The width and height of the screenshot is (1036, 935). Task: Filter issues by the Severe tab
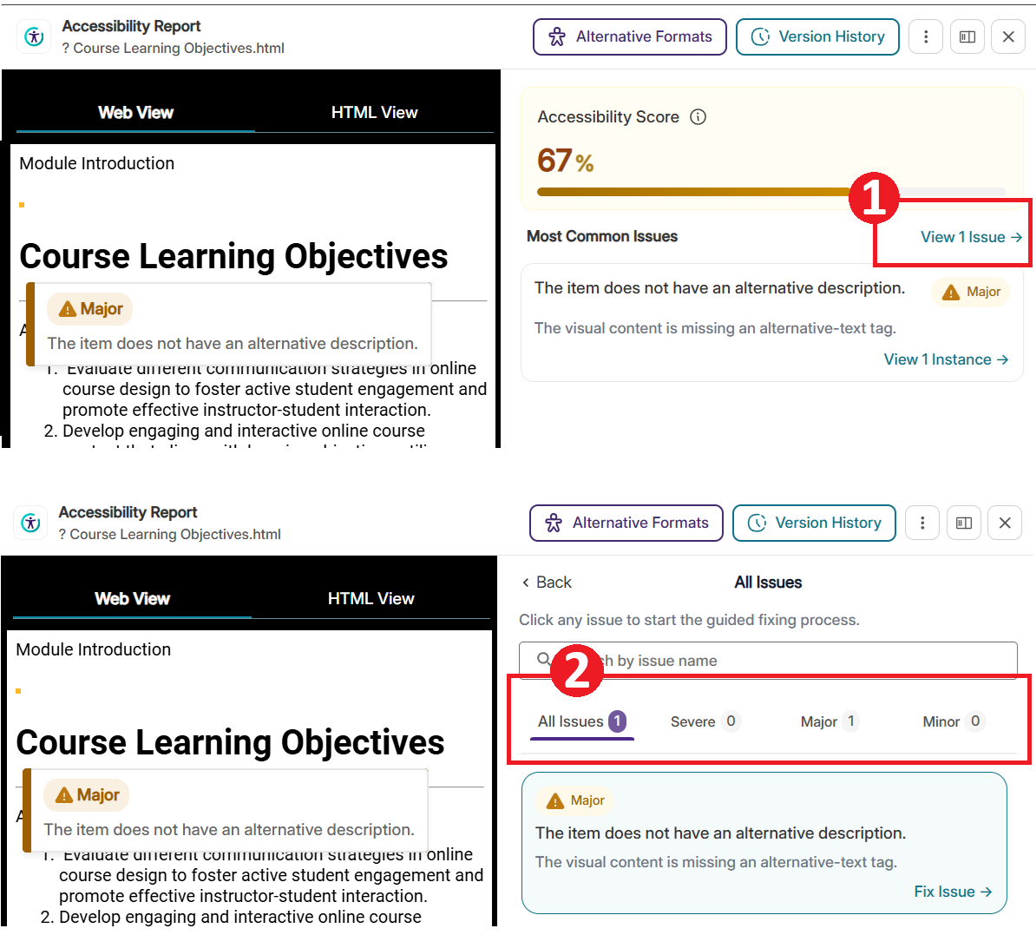705,721
